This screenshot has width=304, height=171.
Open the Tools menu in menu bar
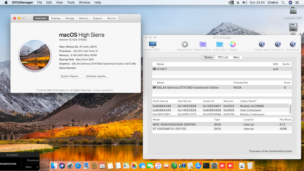[x=71, y=3]
